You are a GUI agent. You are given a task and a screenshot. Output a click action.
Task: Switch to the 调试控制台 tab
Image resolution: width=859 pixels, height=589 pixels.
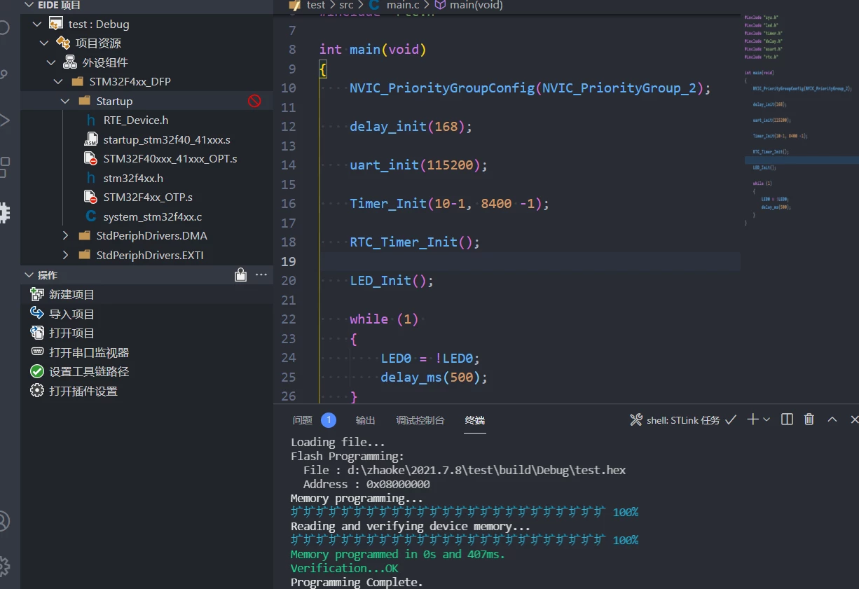click(420, 420)
